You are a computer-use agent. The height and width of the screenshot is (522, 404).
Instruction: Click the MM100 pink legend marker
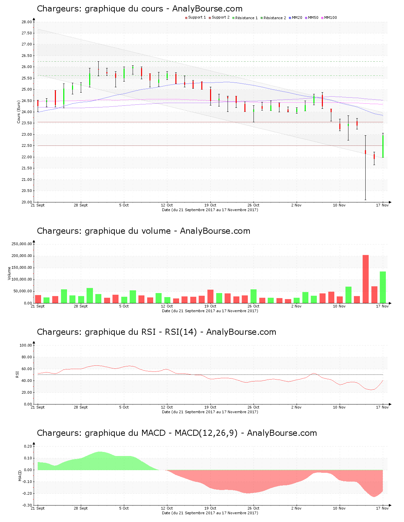322,18
